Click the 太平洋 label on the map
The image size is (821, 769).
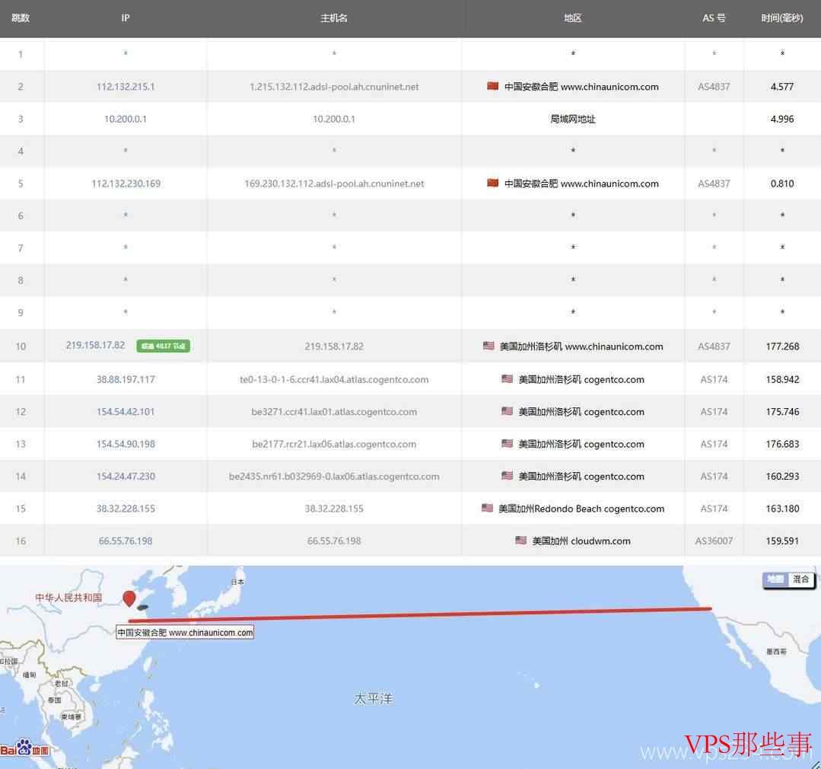click(x=373, y=698)
